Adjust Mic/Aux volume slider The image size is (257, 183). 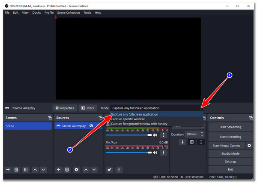129,152
